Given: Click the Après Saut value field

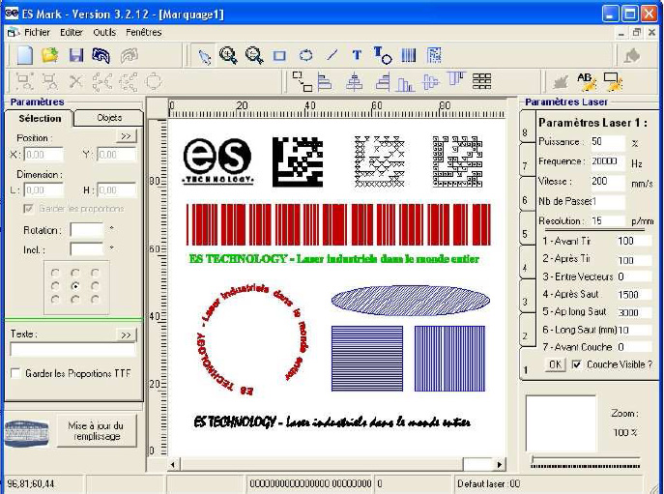Looking at the screenshot, I should (633, 295).
